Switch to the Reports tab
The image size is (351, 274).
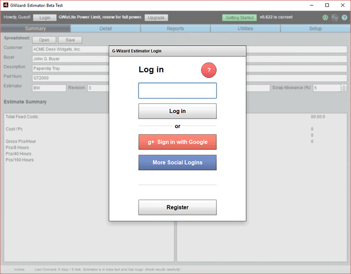[x=175, y=28]
